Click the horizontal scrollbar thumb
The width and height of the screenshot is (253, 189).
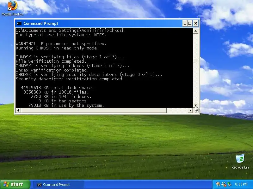pos(94,111)
